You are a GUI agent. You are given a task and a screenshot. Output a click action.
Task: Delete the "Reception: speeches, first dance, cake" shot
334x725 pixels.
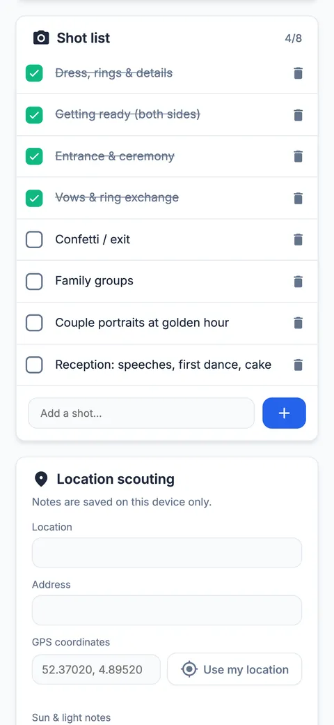click(298, 365)
